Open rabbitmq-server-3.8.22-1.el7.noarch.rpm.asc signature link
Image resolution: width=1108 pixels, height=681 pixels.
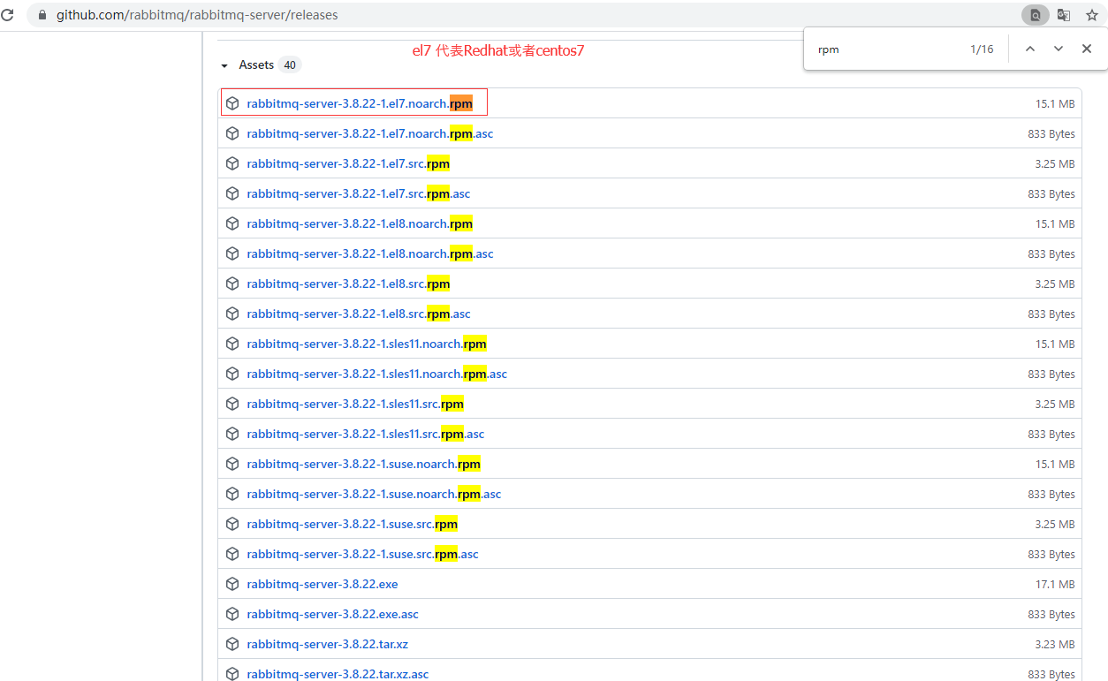pos(370,133)
